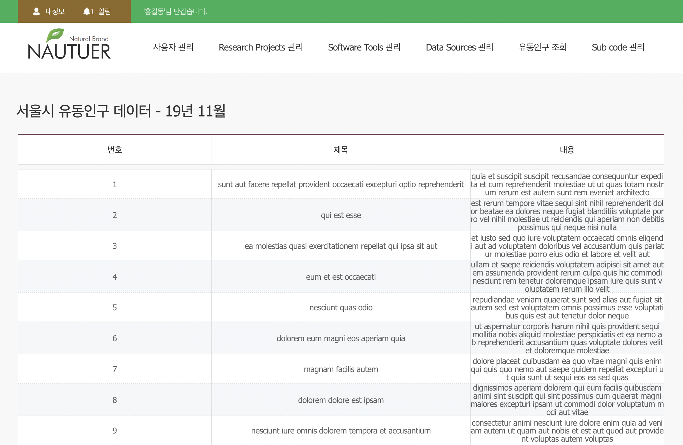Open the Software Tools 관리 menu

(364, 47)
